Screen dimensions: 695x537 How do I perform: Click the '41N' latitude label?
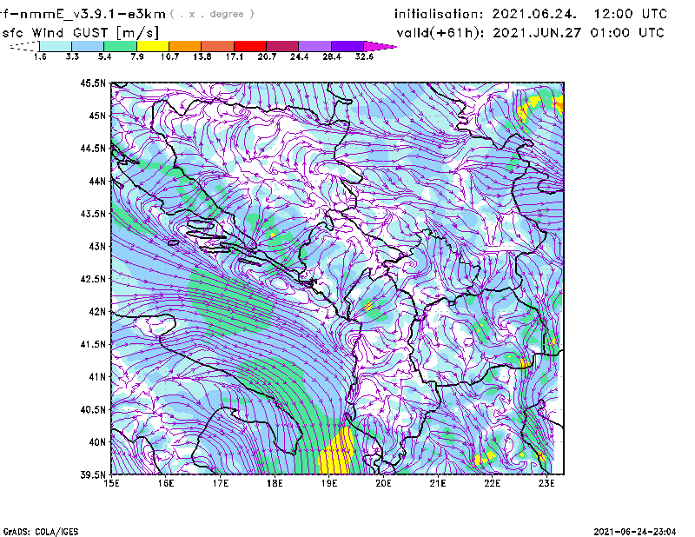coord(97,376)
